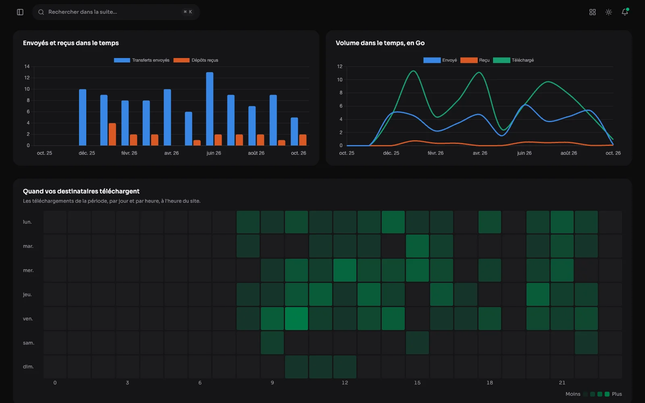Click the mar. row label
Viewport: 645px width, 403px height.
tap(28, 246)
